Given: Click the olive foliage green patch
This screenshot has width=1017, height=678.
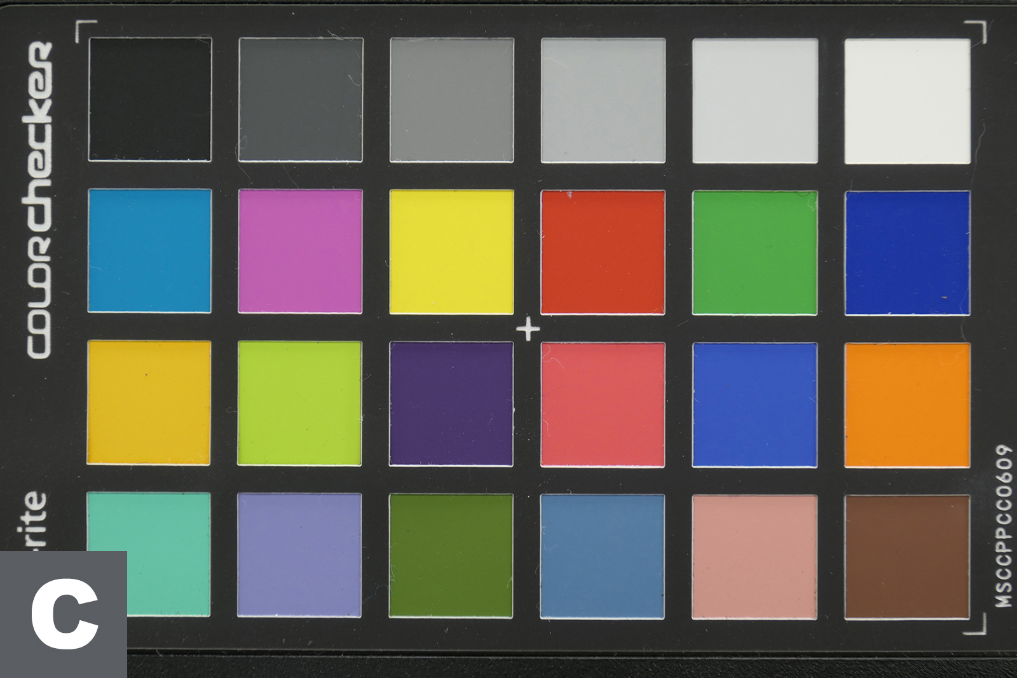Looking at the screenshot, I should click(451, 556).
